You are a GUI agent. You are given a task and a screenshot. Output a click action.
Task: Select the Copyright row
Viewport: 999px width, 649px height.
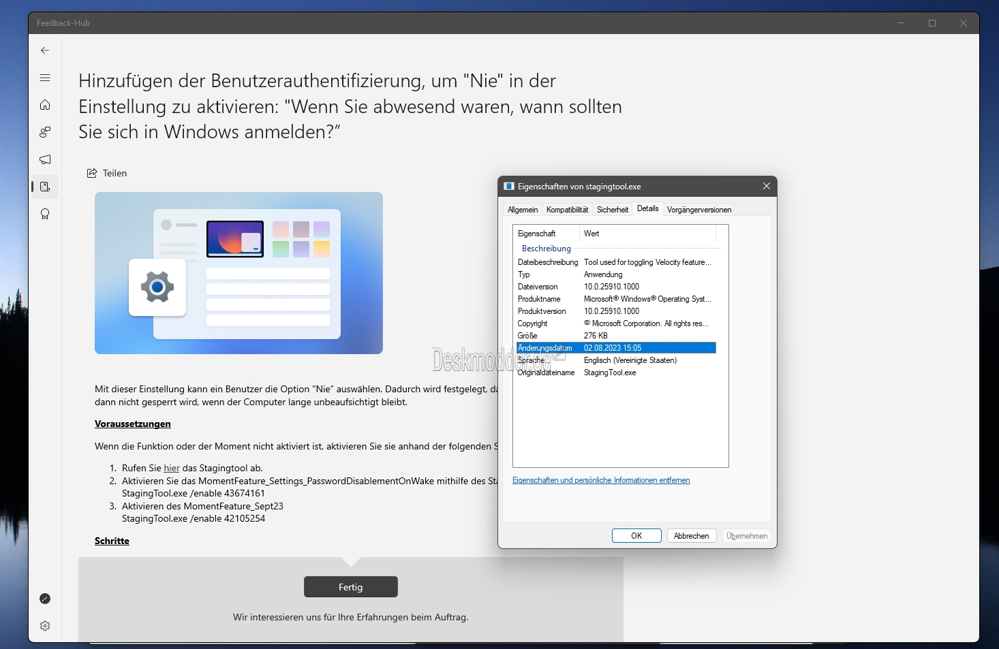[x=616, y=323]
